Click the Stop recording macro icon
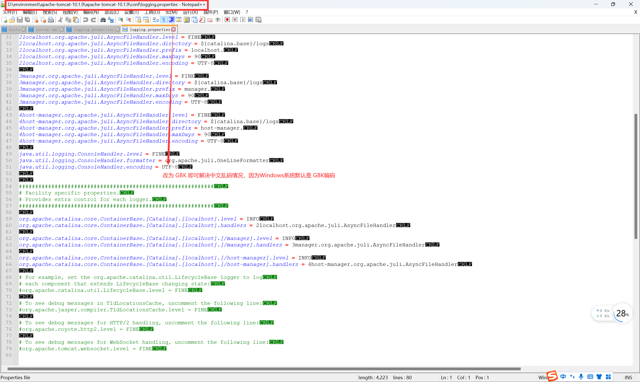 (235, 20)
